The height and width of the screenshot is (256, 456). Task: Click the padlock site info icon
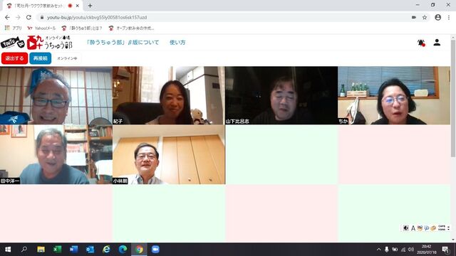tap(42, 17)
